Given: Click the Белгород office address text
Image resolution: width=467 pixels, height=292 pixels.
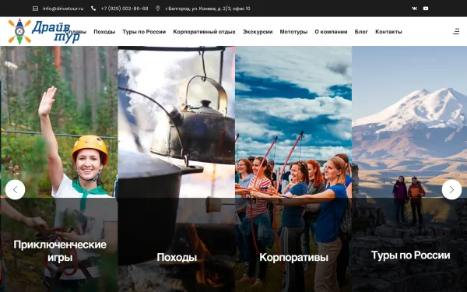Looking at the screenshot, I should point(208,9).
